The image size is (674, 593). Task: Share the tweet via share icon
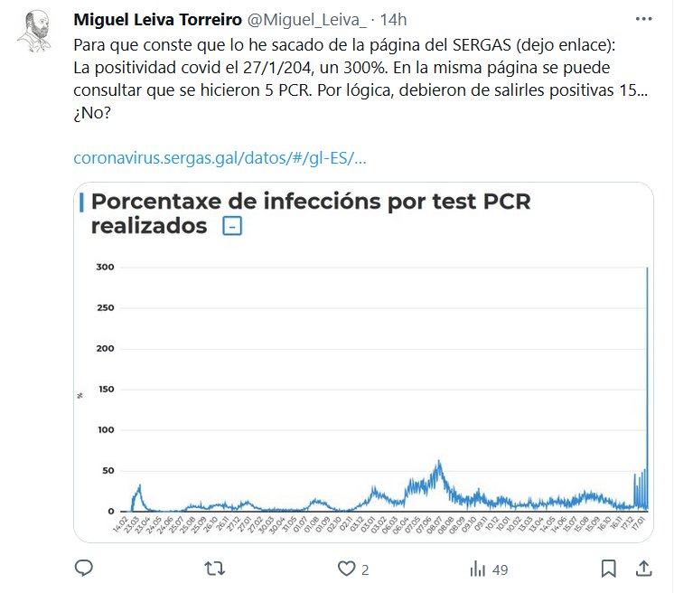643,569
